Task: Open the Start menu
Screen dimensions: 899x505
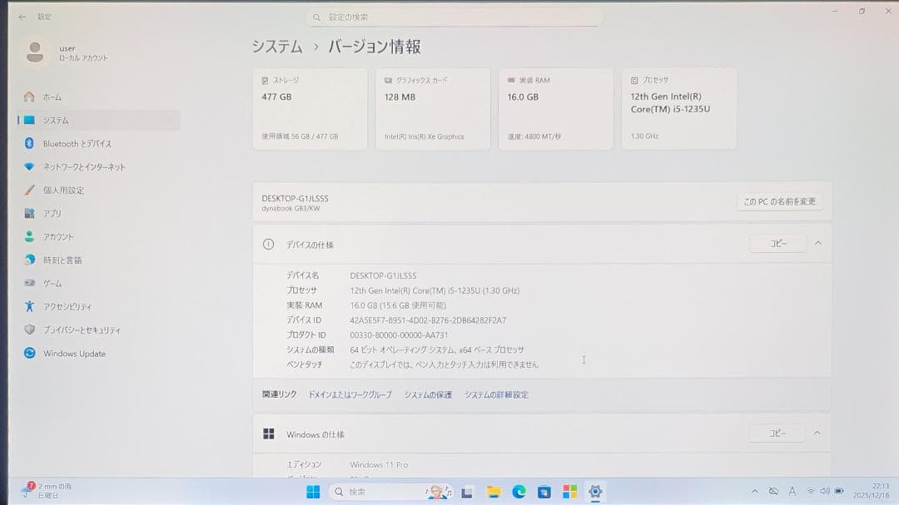Action: [x=314, y=491]
